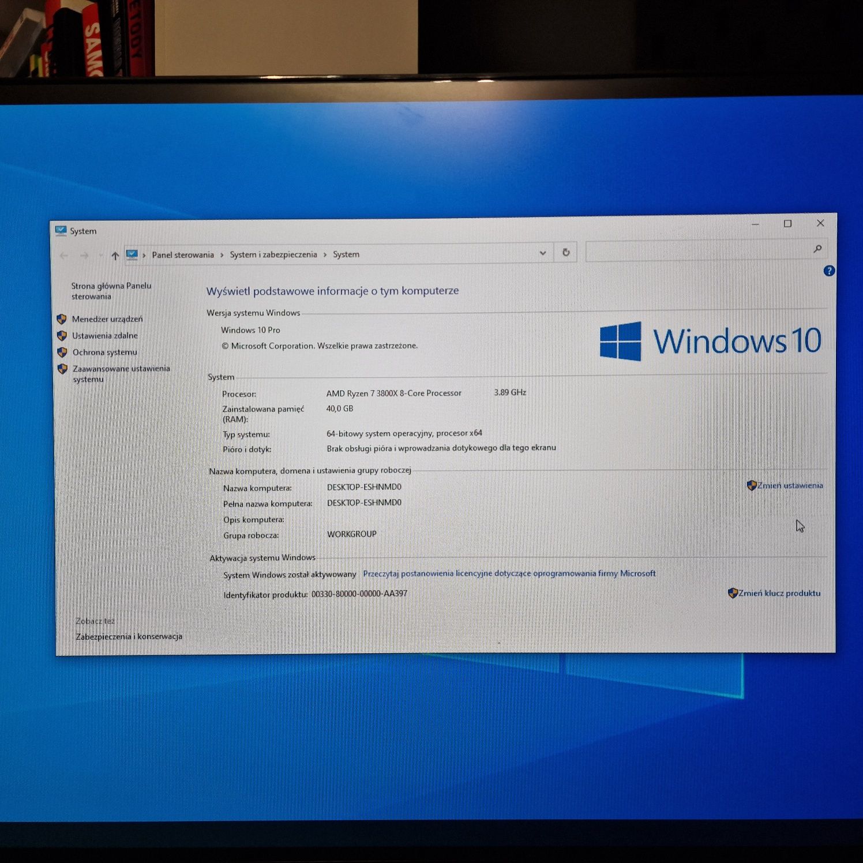Refresh the System page
The height and width of the screenshot is (863, 863).
566,252
